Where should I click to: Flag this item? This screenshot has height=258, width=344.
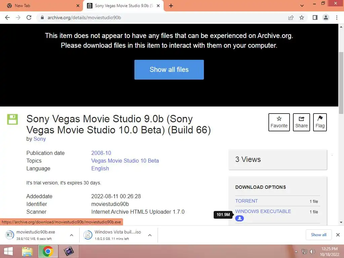pyautogui.click(x=320, y=122)
